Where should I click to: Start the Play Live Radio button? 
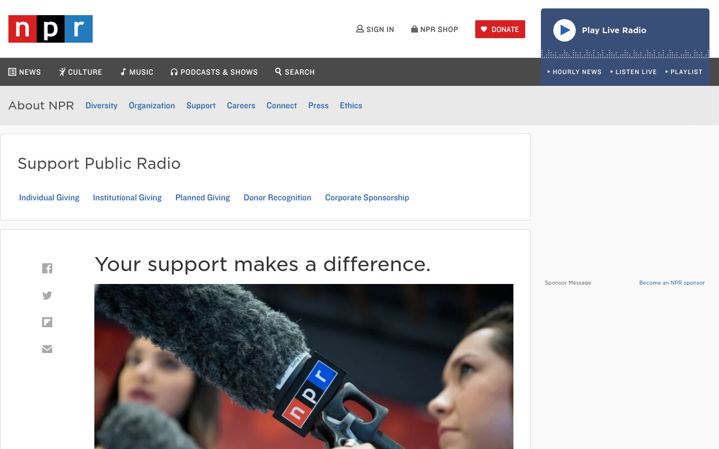click(x=565, y=30)
